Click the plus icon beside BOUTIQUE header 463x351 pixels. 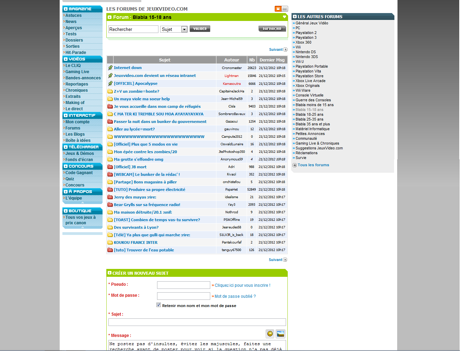66,211
